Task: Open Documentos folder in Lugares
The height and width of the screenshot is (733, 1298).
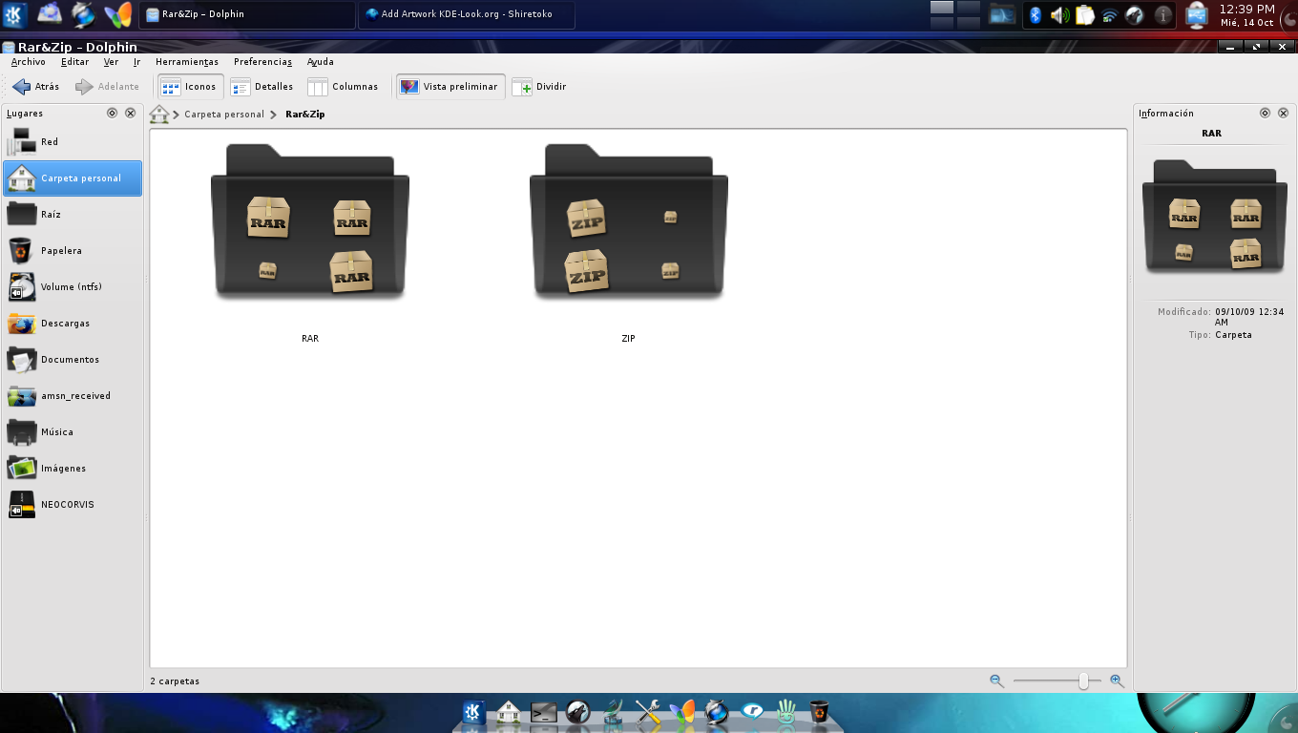Action: point(73,360)
